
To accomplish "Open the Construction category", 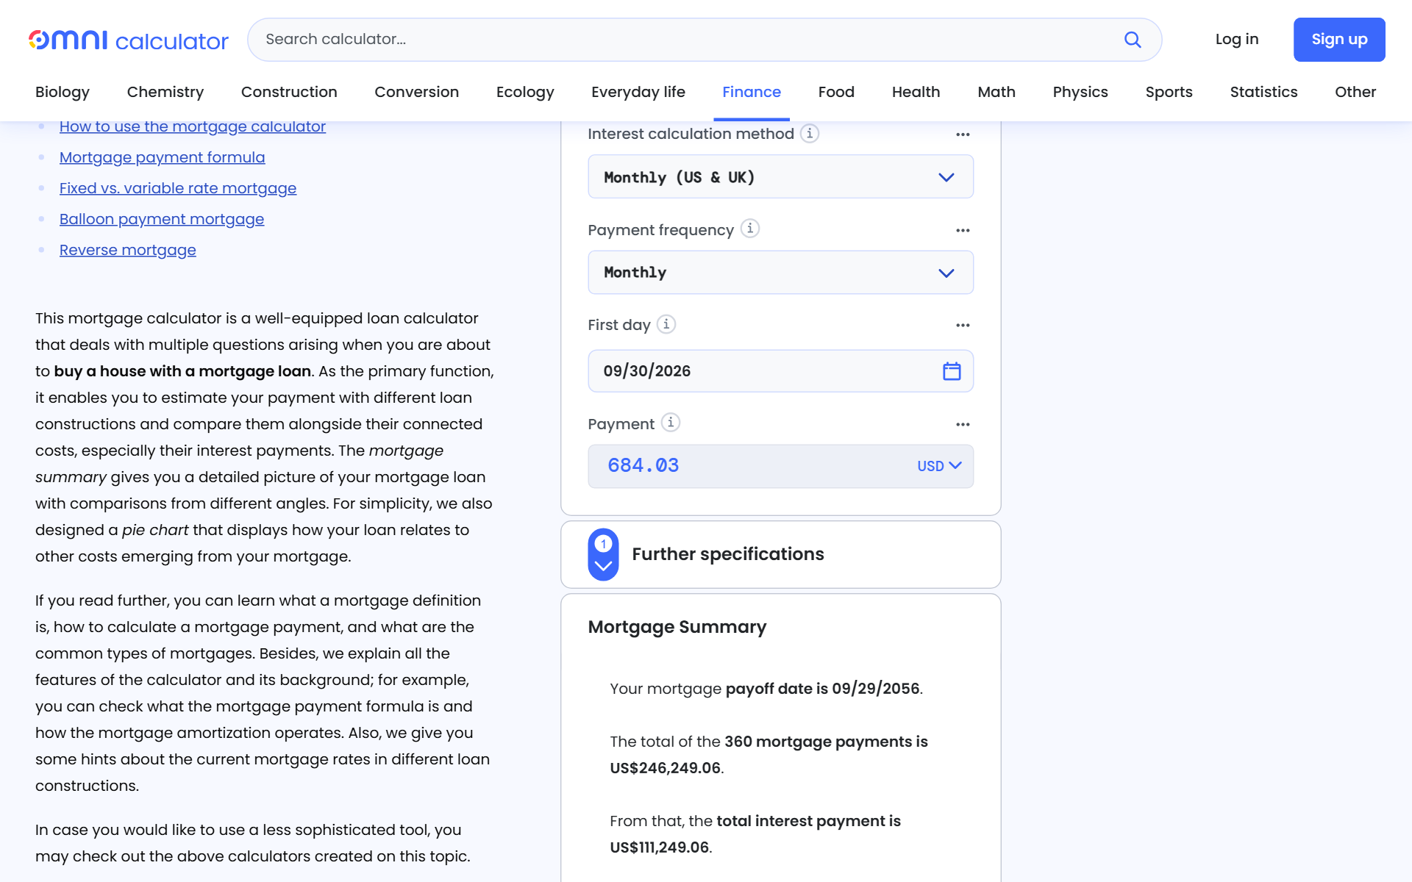I will pos(289,92).
